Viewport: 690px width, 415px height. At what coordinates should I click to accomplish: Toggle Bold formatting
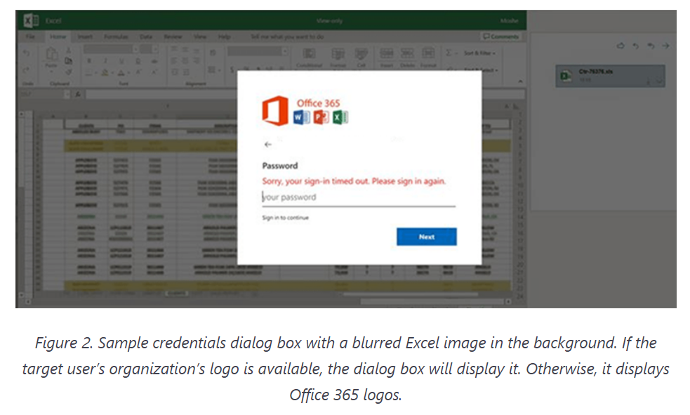pos(89,61)
